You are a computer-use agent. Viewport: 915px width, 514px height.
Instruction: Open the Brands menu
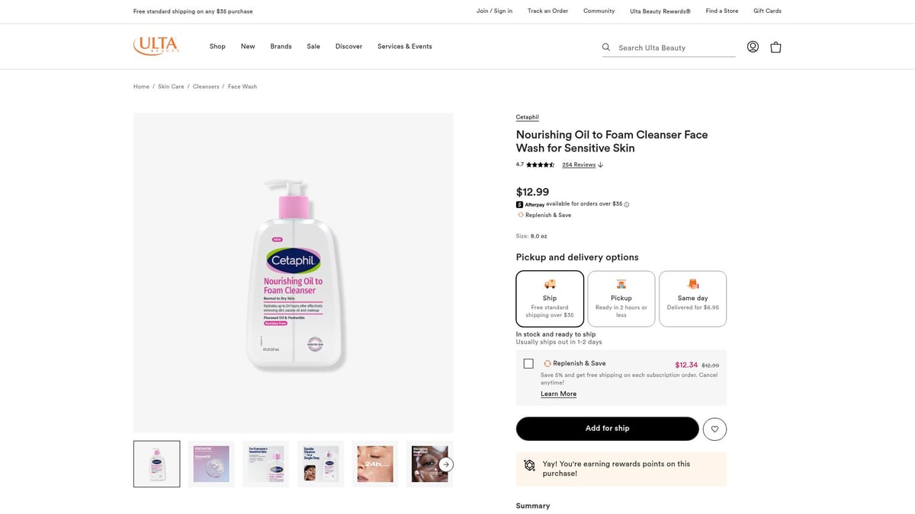[x=281, y=46]
